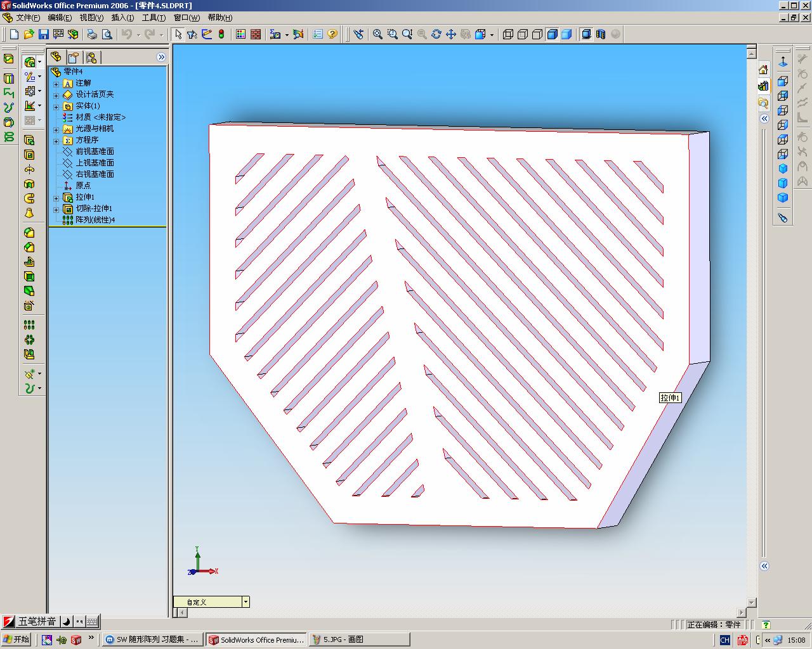Switch to the FeatureManager design tree tab
The image size is (812, 649).
pos(56,57)
